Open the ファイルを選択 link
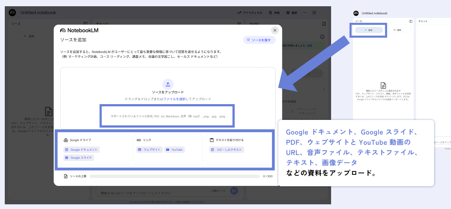Image resolution: width=451 pixels, height=209 pixels. (x=175, y=99)
